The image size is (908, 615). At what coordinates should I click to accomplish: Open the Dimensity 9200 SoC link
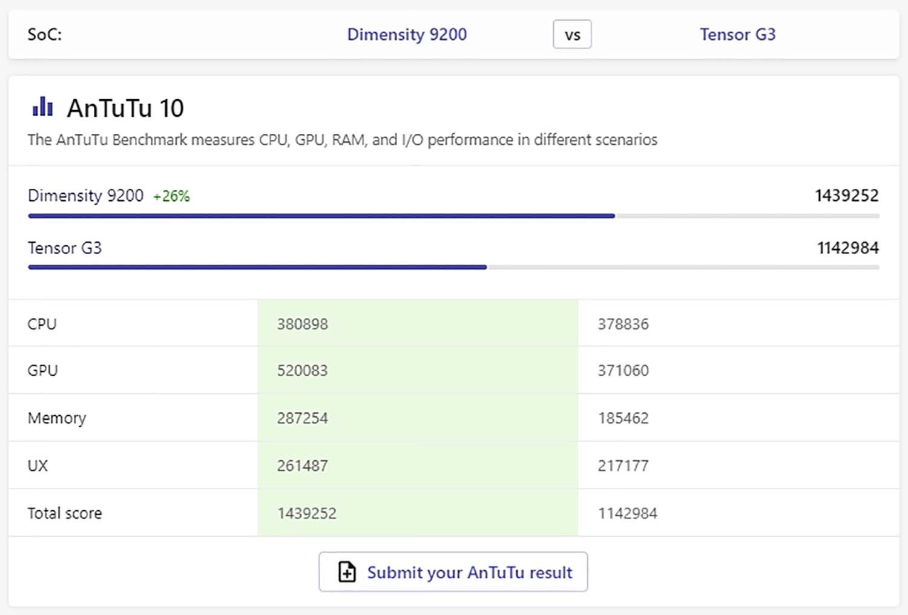(x=407, y=35)
